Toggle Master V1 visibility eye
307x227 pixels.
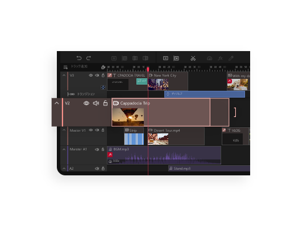tap(90, 130)
